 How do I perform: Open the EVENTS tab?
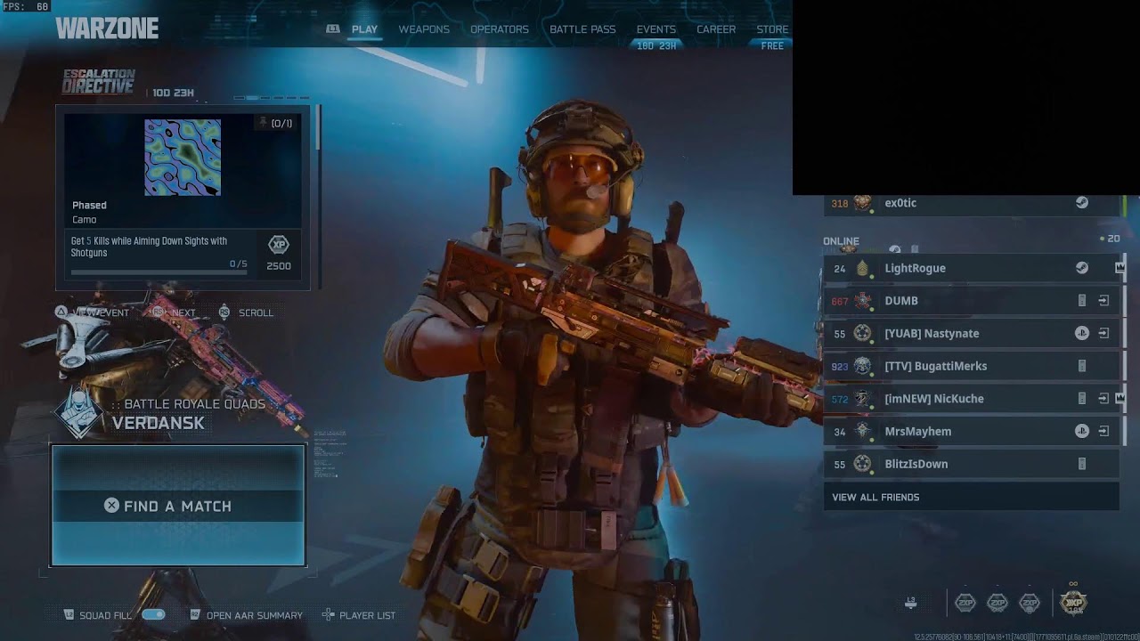pyautogui.click(x=656, y=29)
